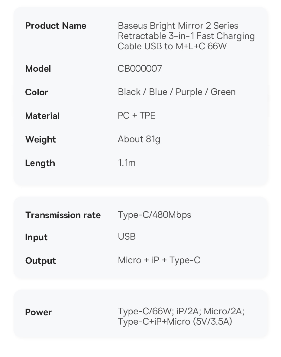Select the 1.1m length value
This screenshot has width=281, height=357.
pyautogui.click(x=127, y=163)
